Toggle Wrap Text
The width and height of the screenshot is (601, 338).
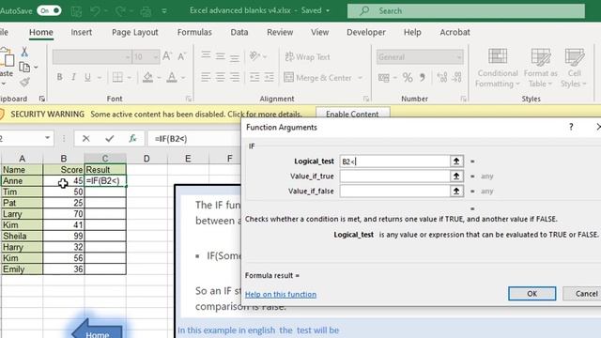tap(307, 56)
